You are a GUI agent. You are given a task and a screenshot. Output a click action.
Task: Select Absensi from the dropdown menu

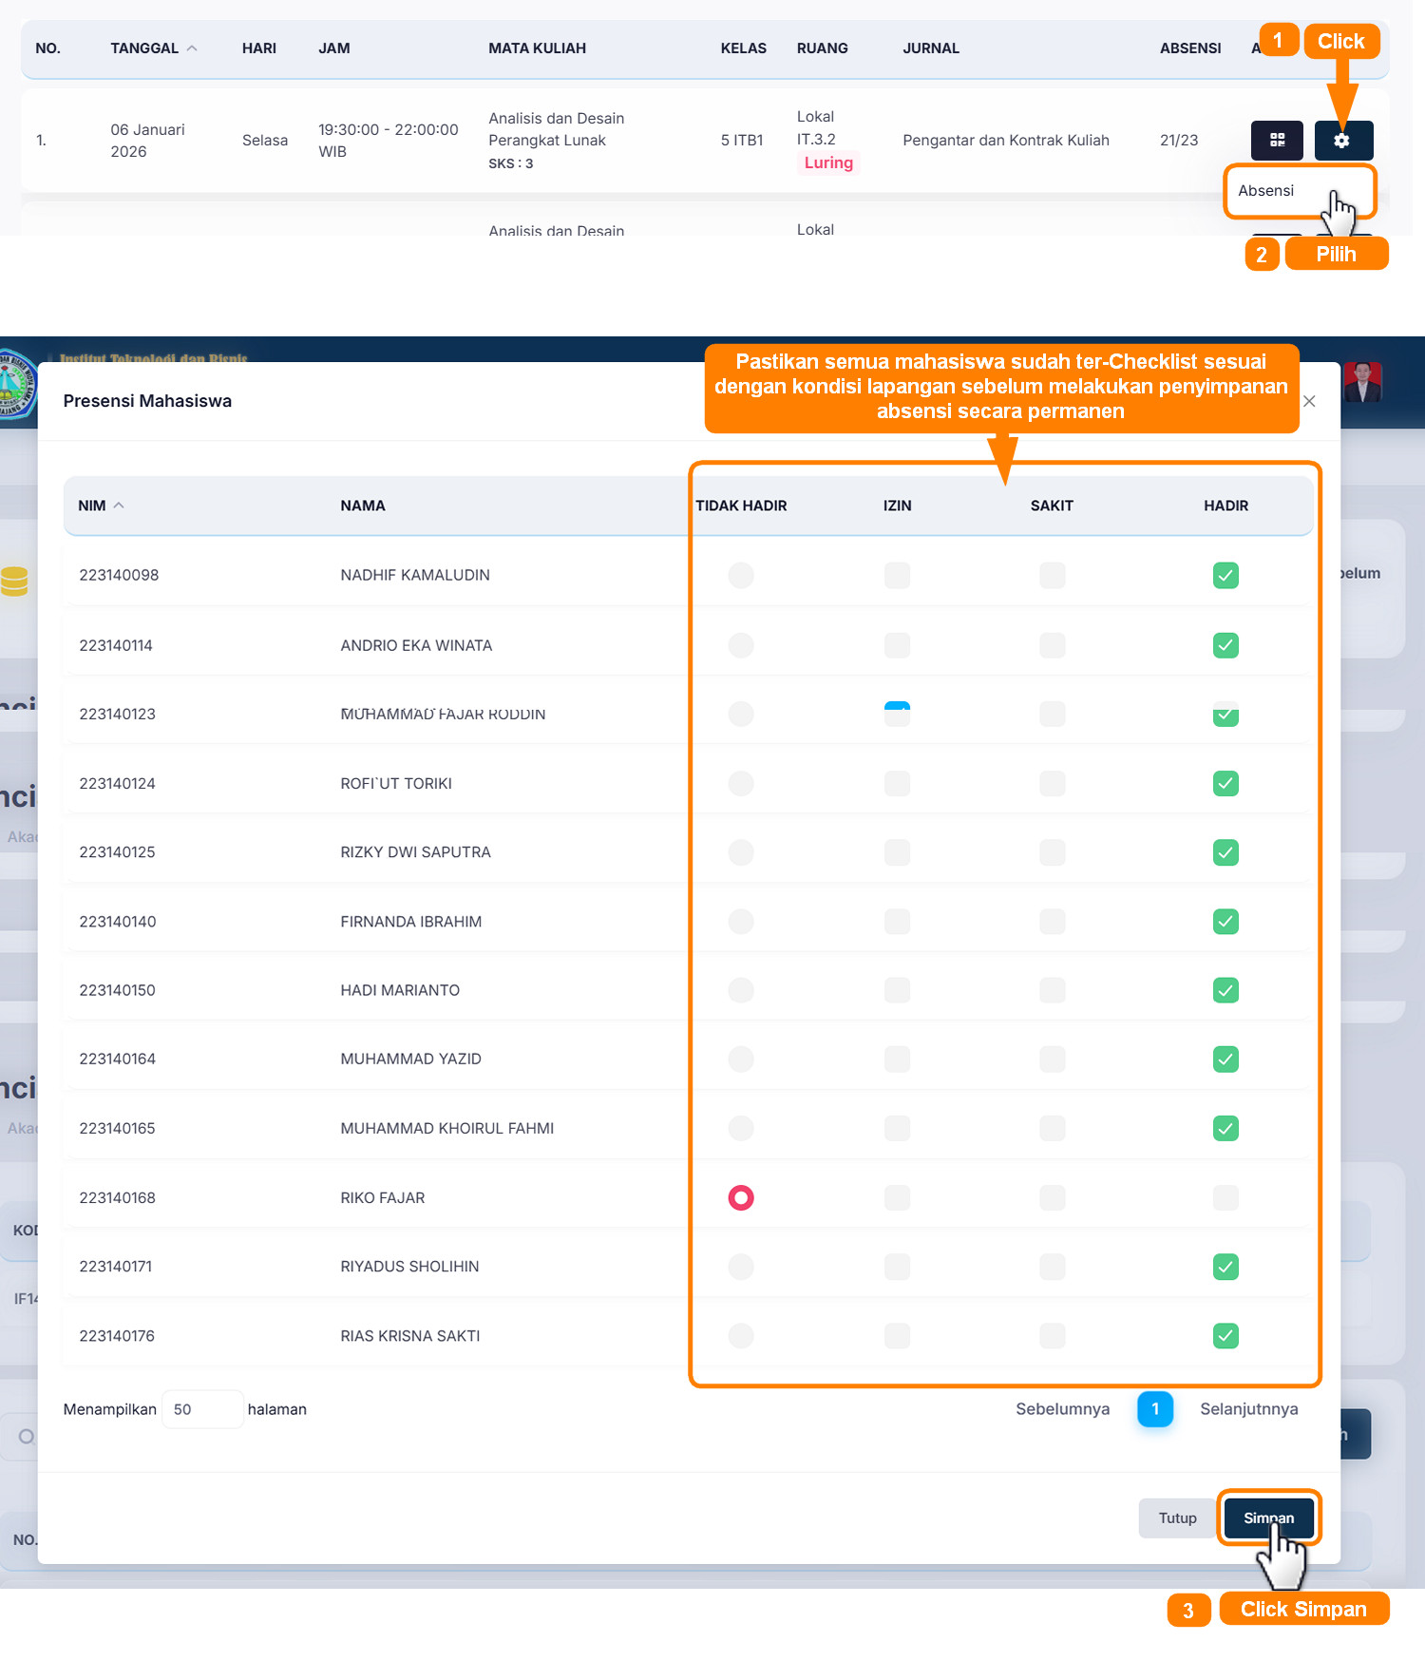(1266, 191)
